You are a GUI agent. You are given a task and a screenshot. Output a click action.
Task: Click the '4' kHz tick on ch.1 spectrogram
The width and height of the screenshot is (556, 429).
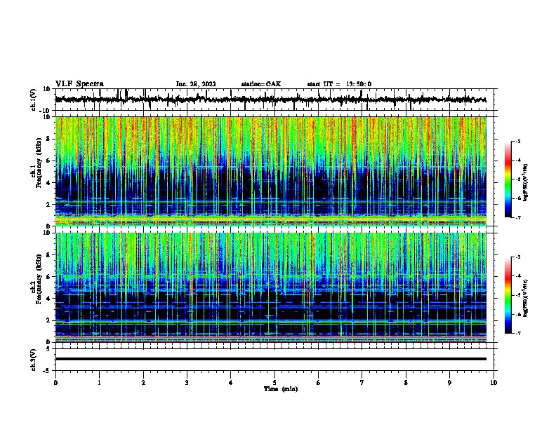point(48,183)
